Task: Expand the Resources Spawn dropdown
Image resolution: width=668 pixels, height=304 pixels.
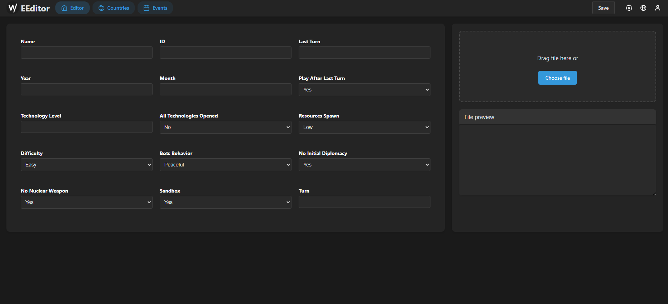Action: tap(364, 127)
